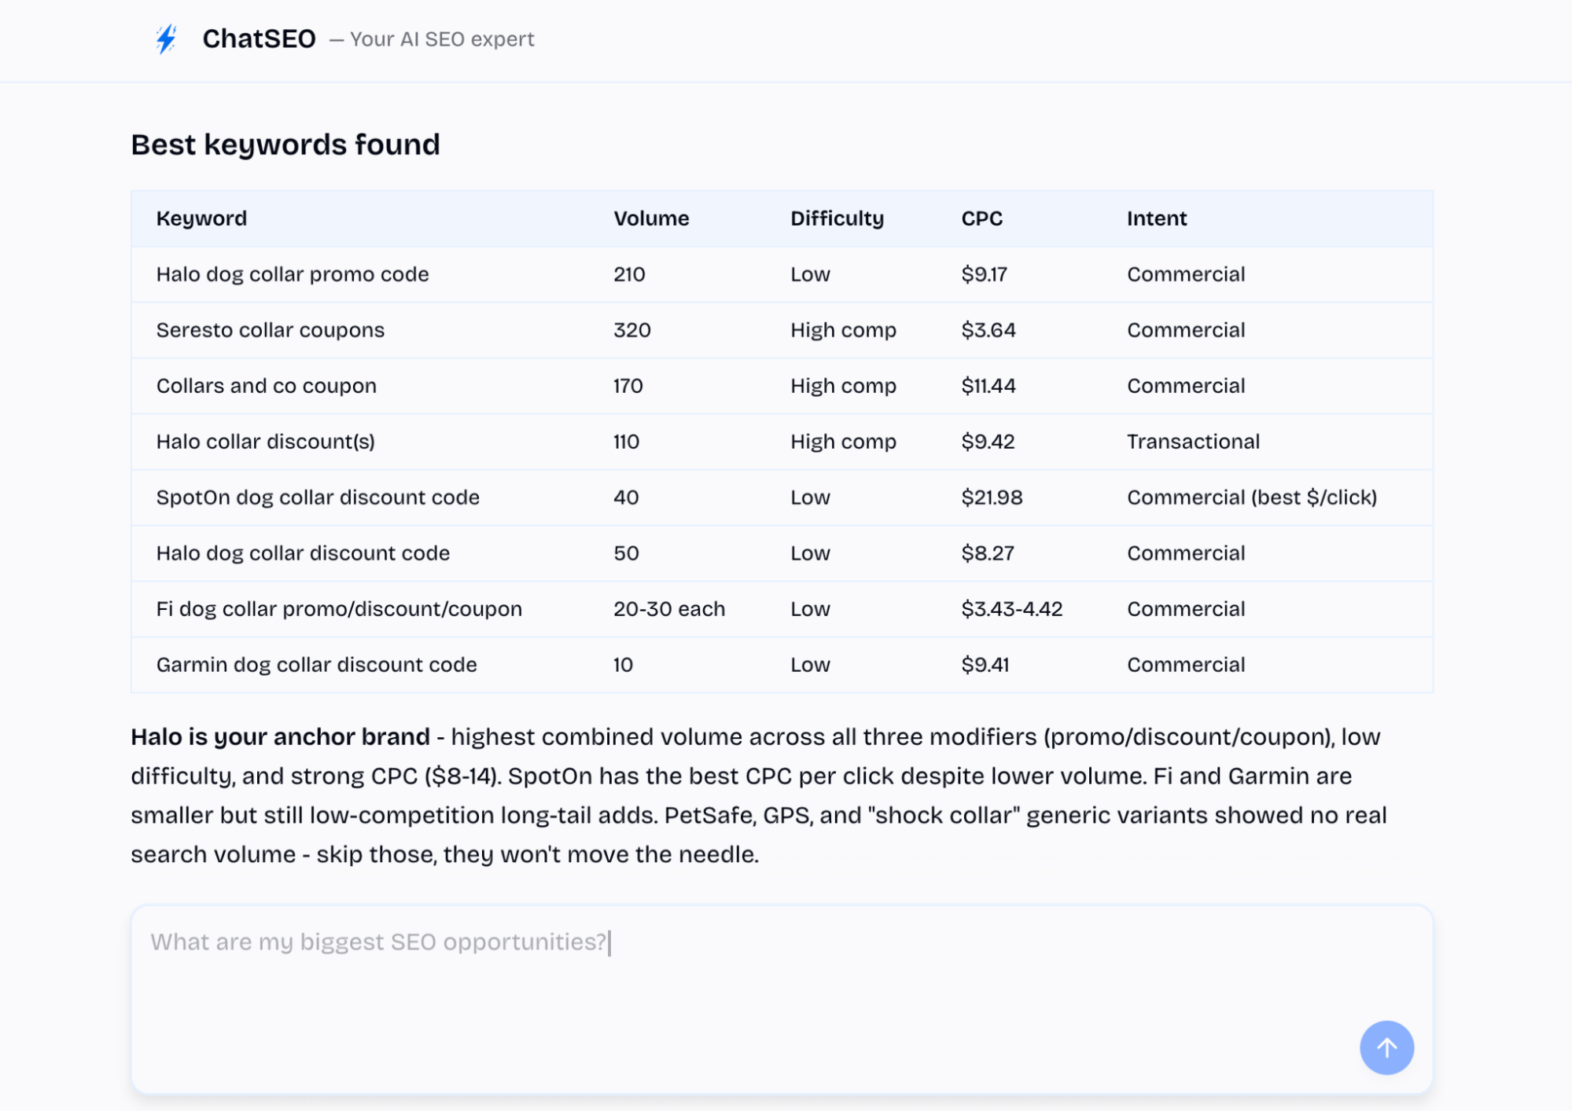Viewport: 1572px width, 1112px height.
Task: Click the Volume column header
Action: tap(651, 218)
